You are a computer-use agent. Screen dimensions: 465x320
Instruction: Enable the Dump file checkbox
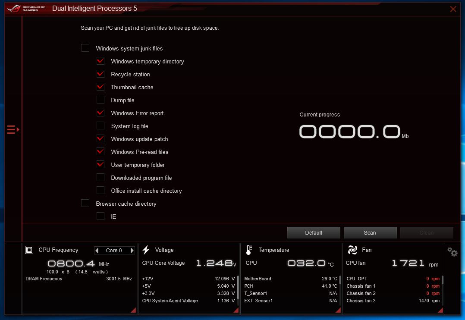[101, 100]
